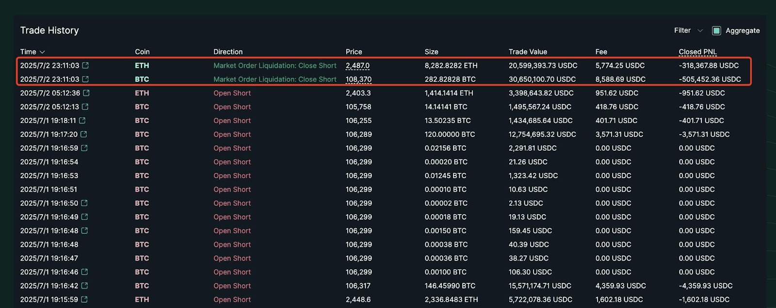This screenshot has height=308, width=776.
Task: Click timestamp 2025/7/1 19:16:54
Action: point(49,162)
